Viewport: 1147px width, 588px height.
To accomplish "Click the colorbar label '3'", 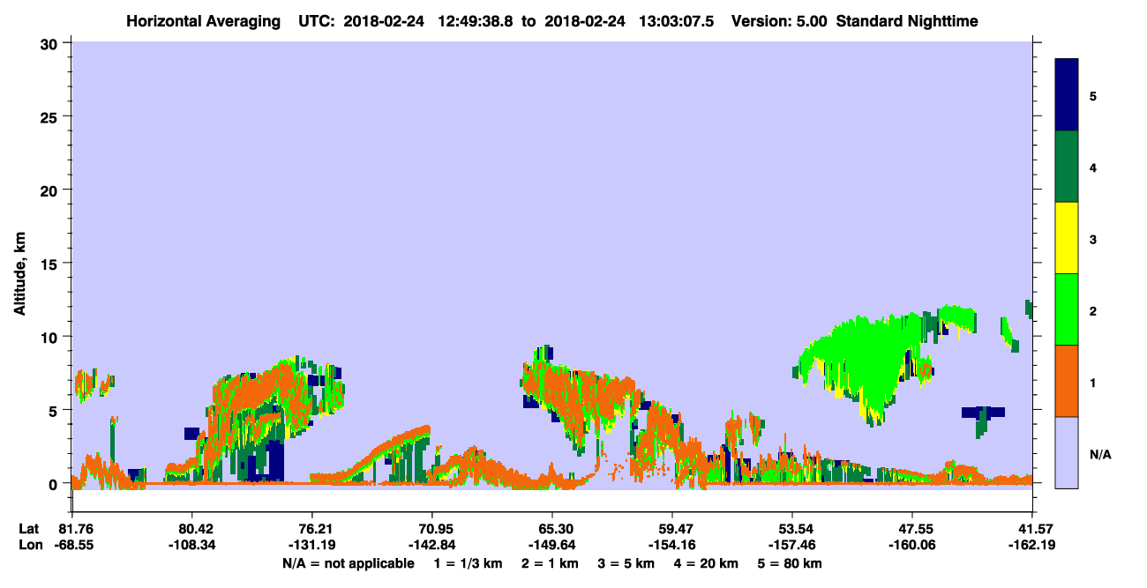I will coord(1093,238).
